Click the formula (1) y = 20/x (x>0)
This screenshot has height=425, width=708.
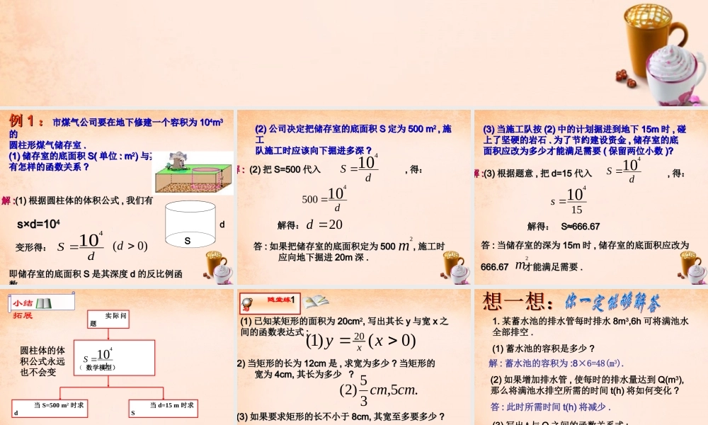pos(361,341)
